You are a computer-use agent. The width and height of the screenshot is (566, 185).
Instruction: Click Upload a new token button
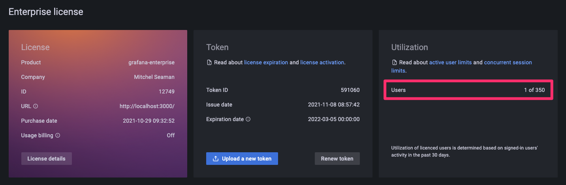tap(242, 159)
